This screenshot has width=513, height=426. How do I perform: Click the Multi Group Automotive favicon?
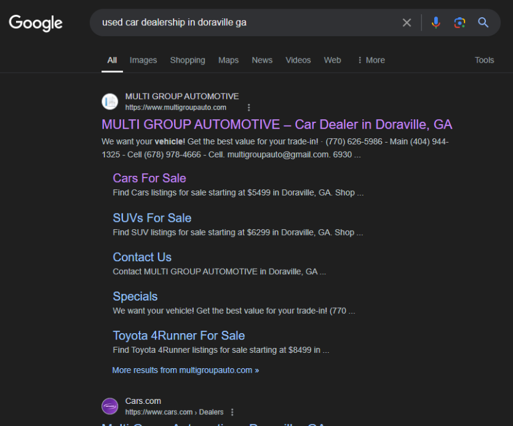[x=110, y=101]
